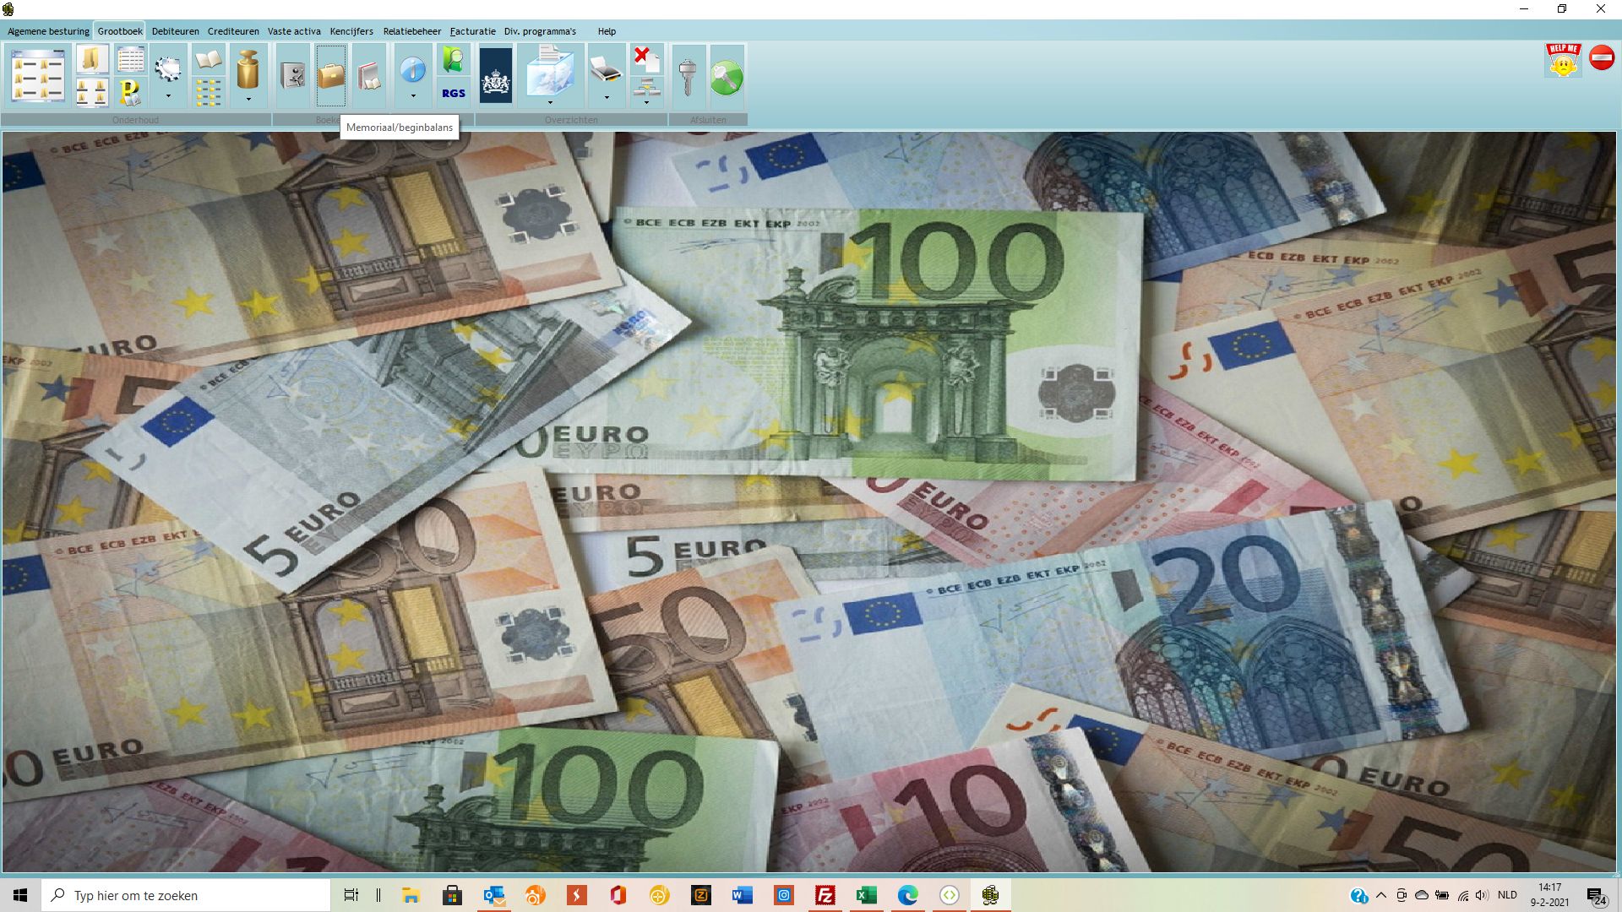Expand the gear icon dropdown arrow
1622x912 pixels.
[x=168, y=96]
